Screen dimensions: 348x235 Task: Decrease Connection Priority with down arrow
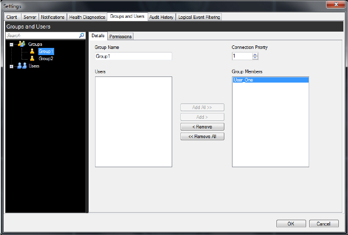tap(255, 58)
